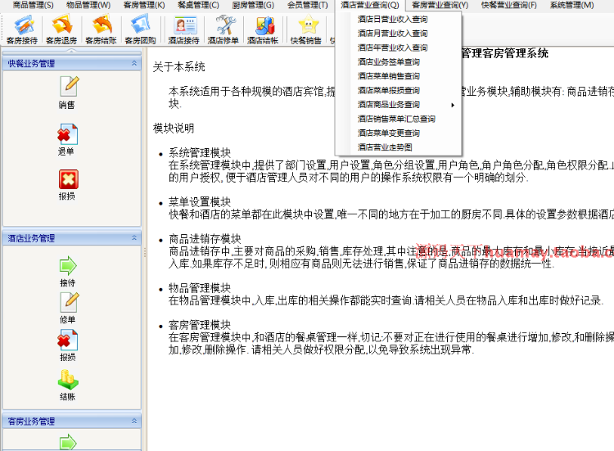Click the 客房管理模块 bullet title
This screenshot has height=451, width=614.
200,325
